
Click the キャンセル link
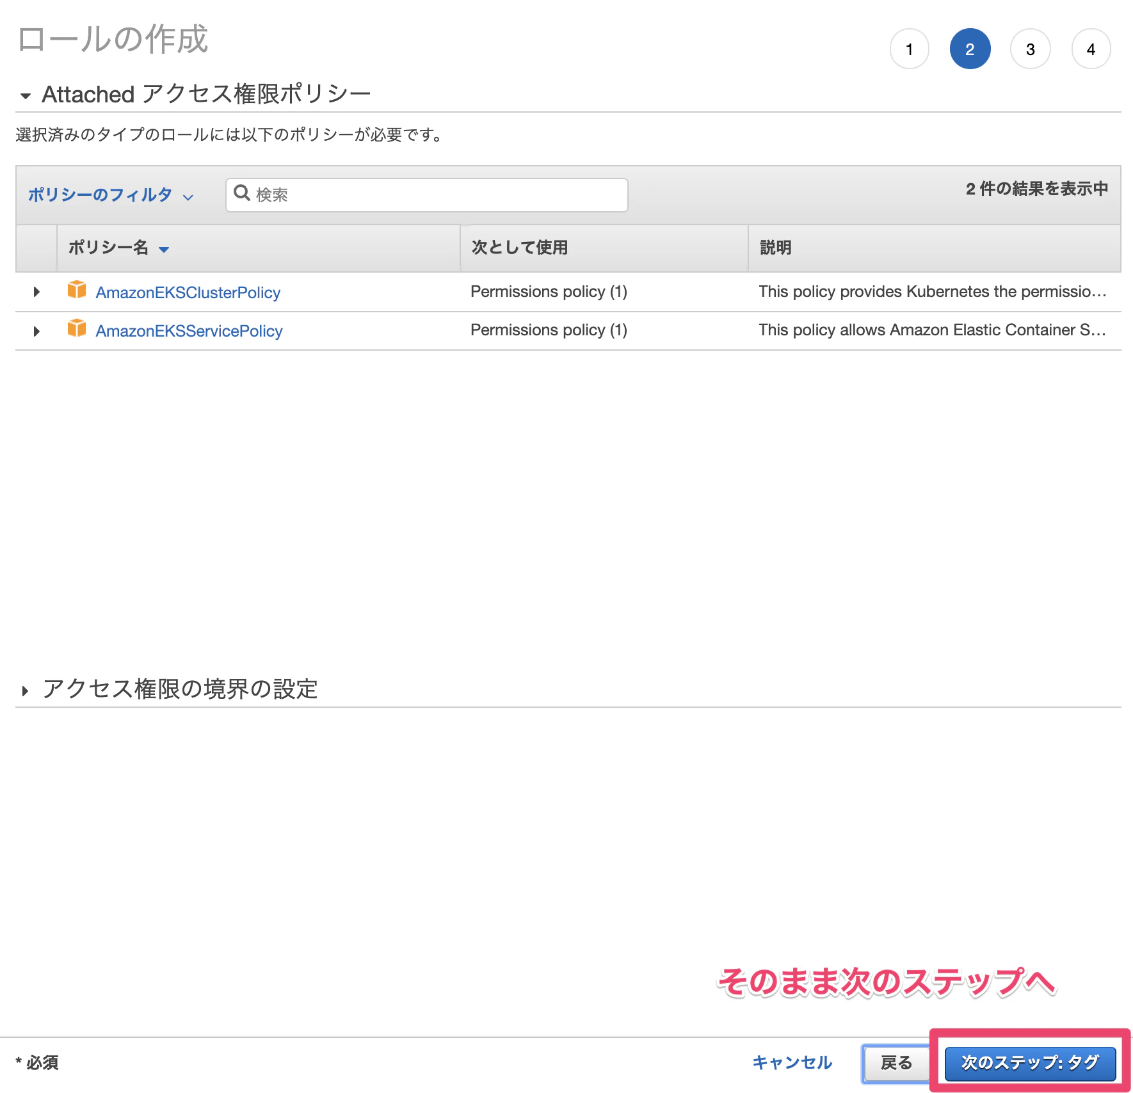point(792,1063)
